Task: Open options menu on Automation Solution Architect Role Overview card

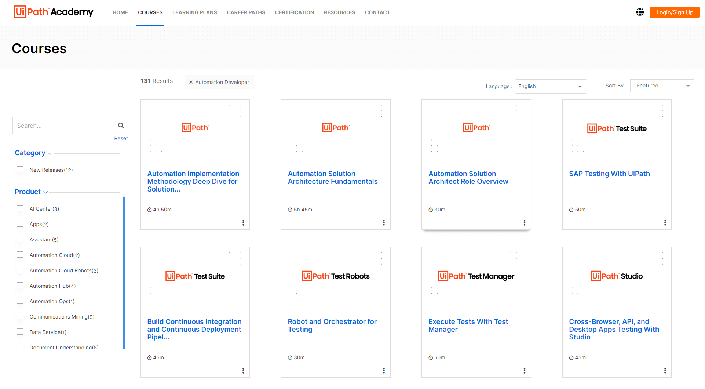Action: point(525,223)
